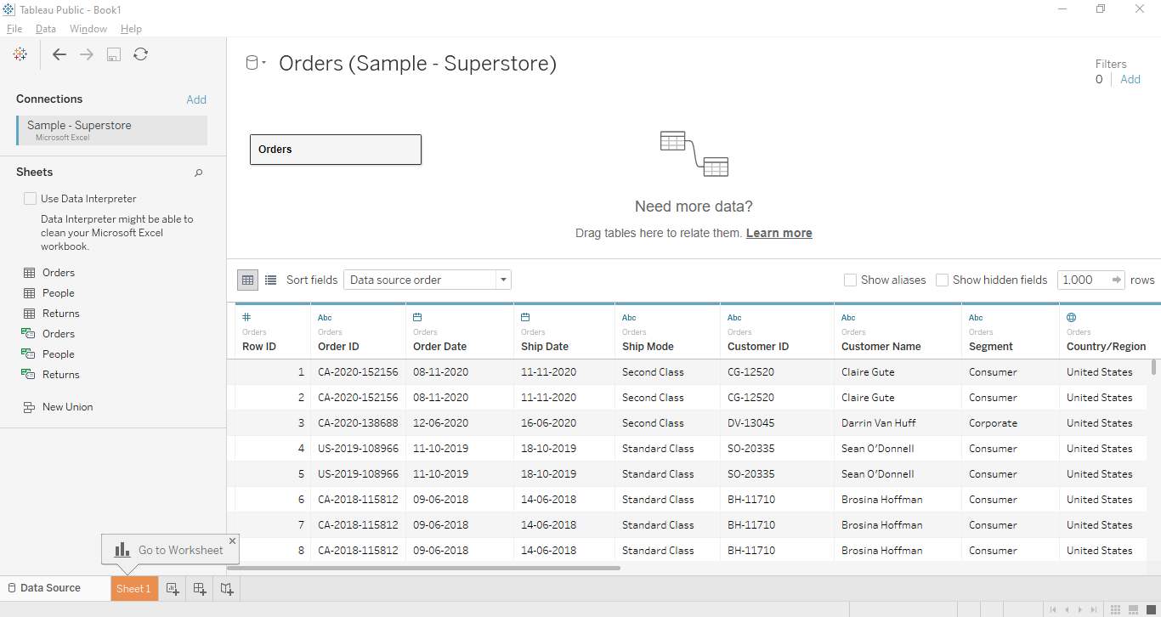Click the vertical scrollbar of data grid

[1153, 367]
